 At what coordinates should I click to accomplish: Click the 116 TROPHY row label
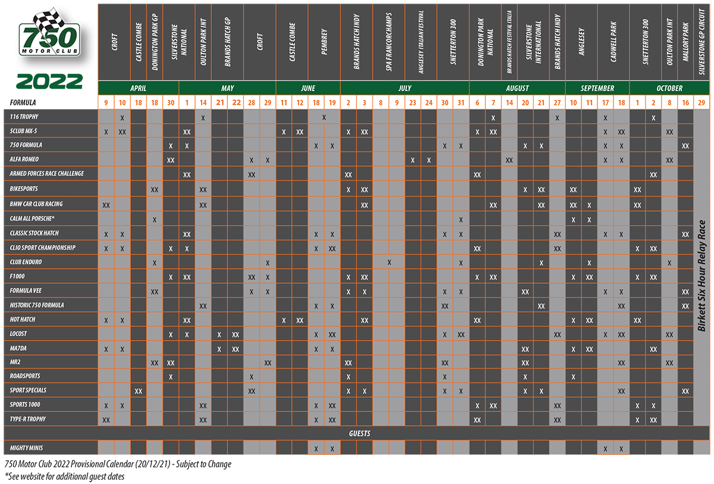point(24,117)
